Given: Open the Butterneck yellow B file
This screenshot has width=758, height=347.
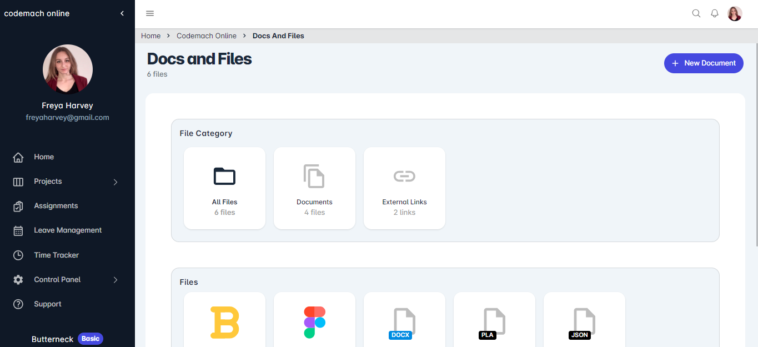Looking at the screenshot, I should (x=224, y=322).
